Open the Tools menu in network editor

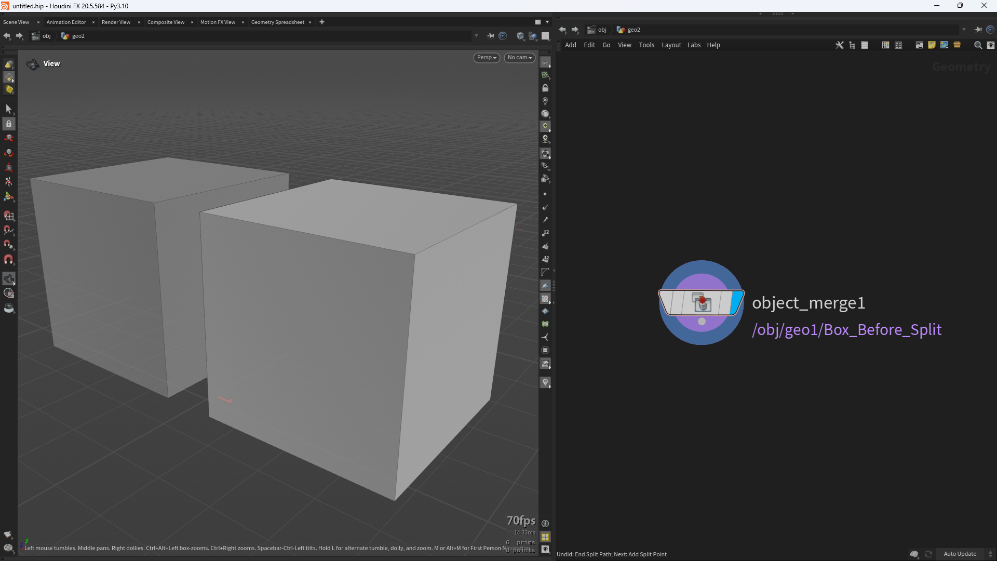[x=646, y=45]
